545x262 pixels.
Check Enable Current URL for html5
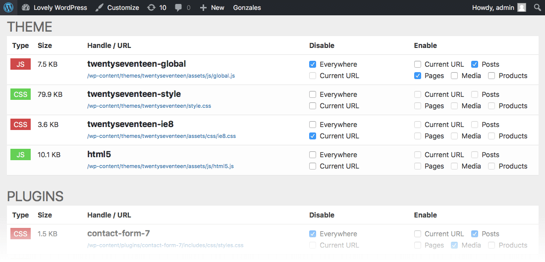point(418,155)
